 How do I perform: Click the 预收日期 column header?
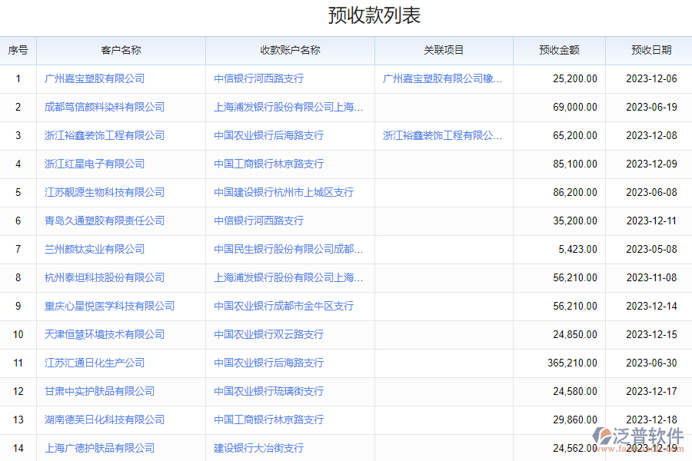[x=651, y=50]
